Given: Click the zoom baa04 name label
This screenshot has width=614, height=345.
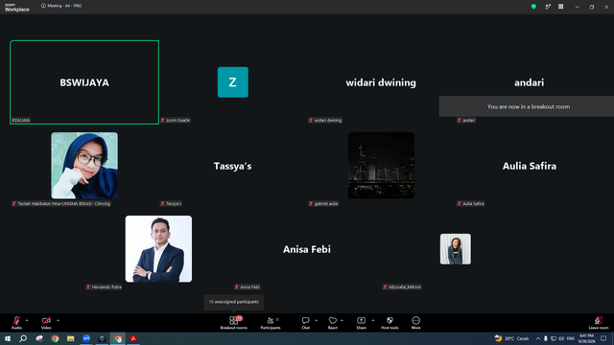Looking at the screenshot, I should coord(175,120).
